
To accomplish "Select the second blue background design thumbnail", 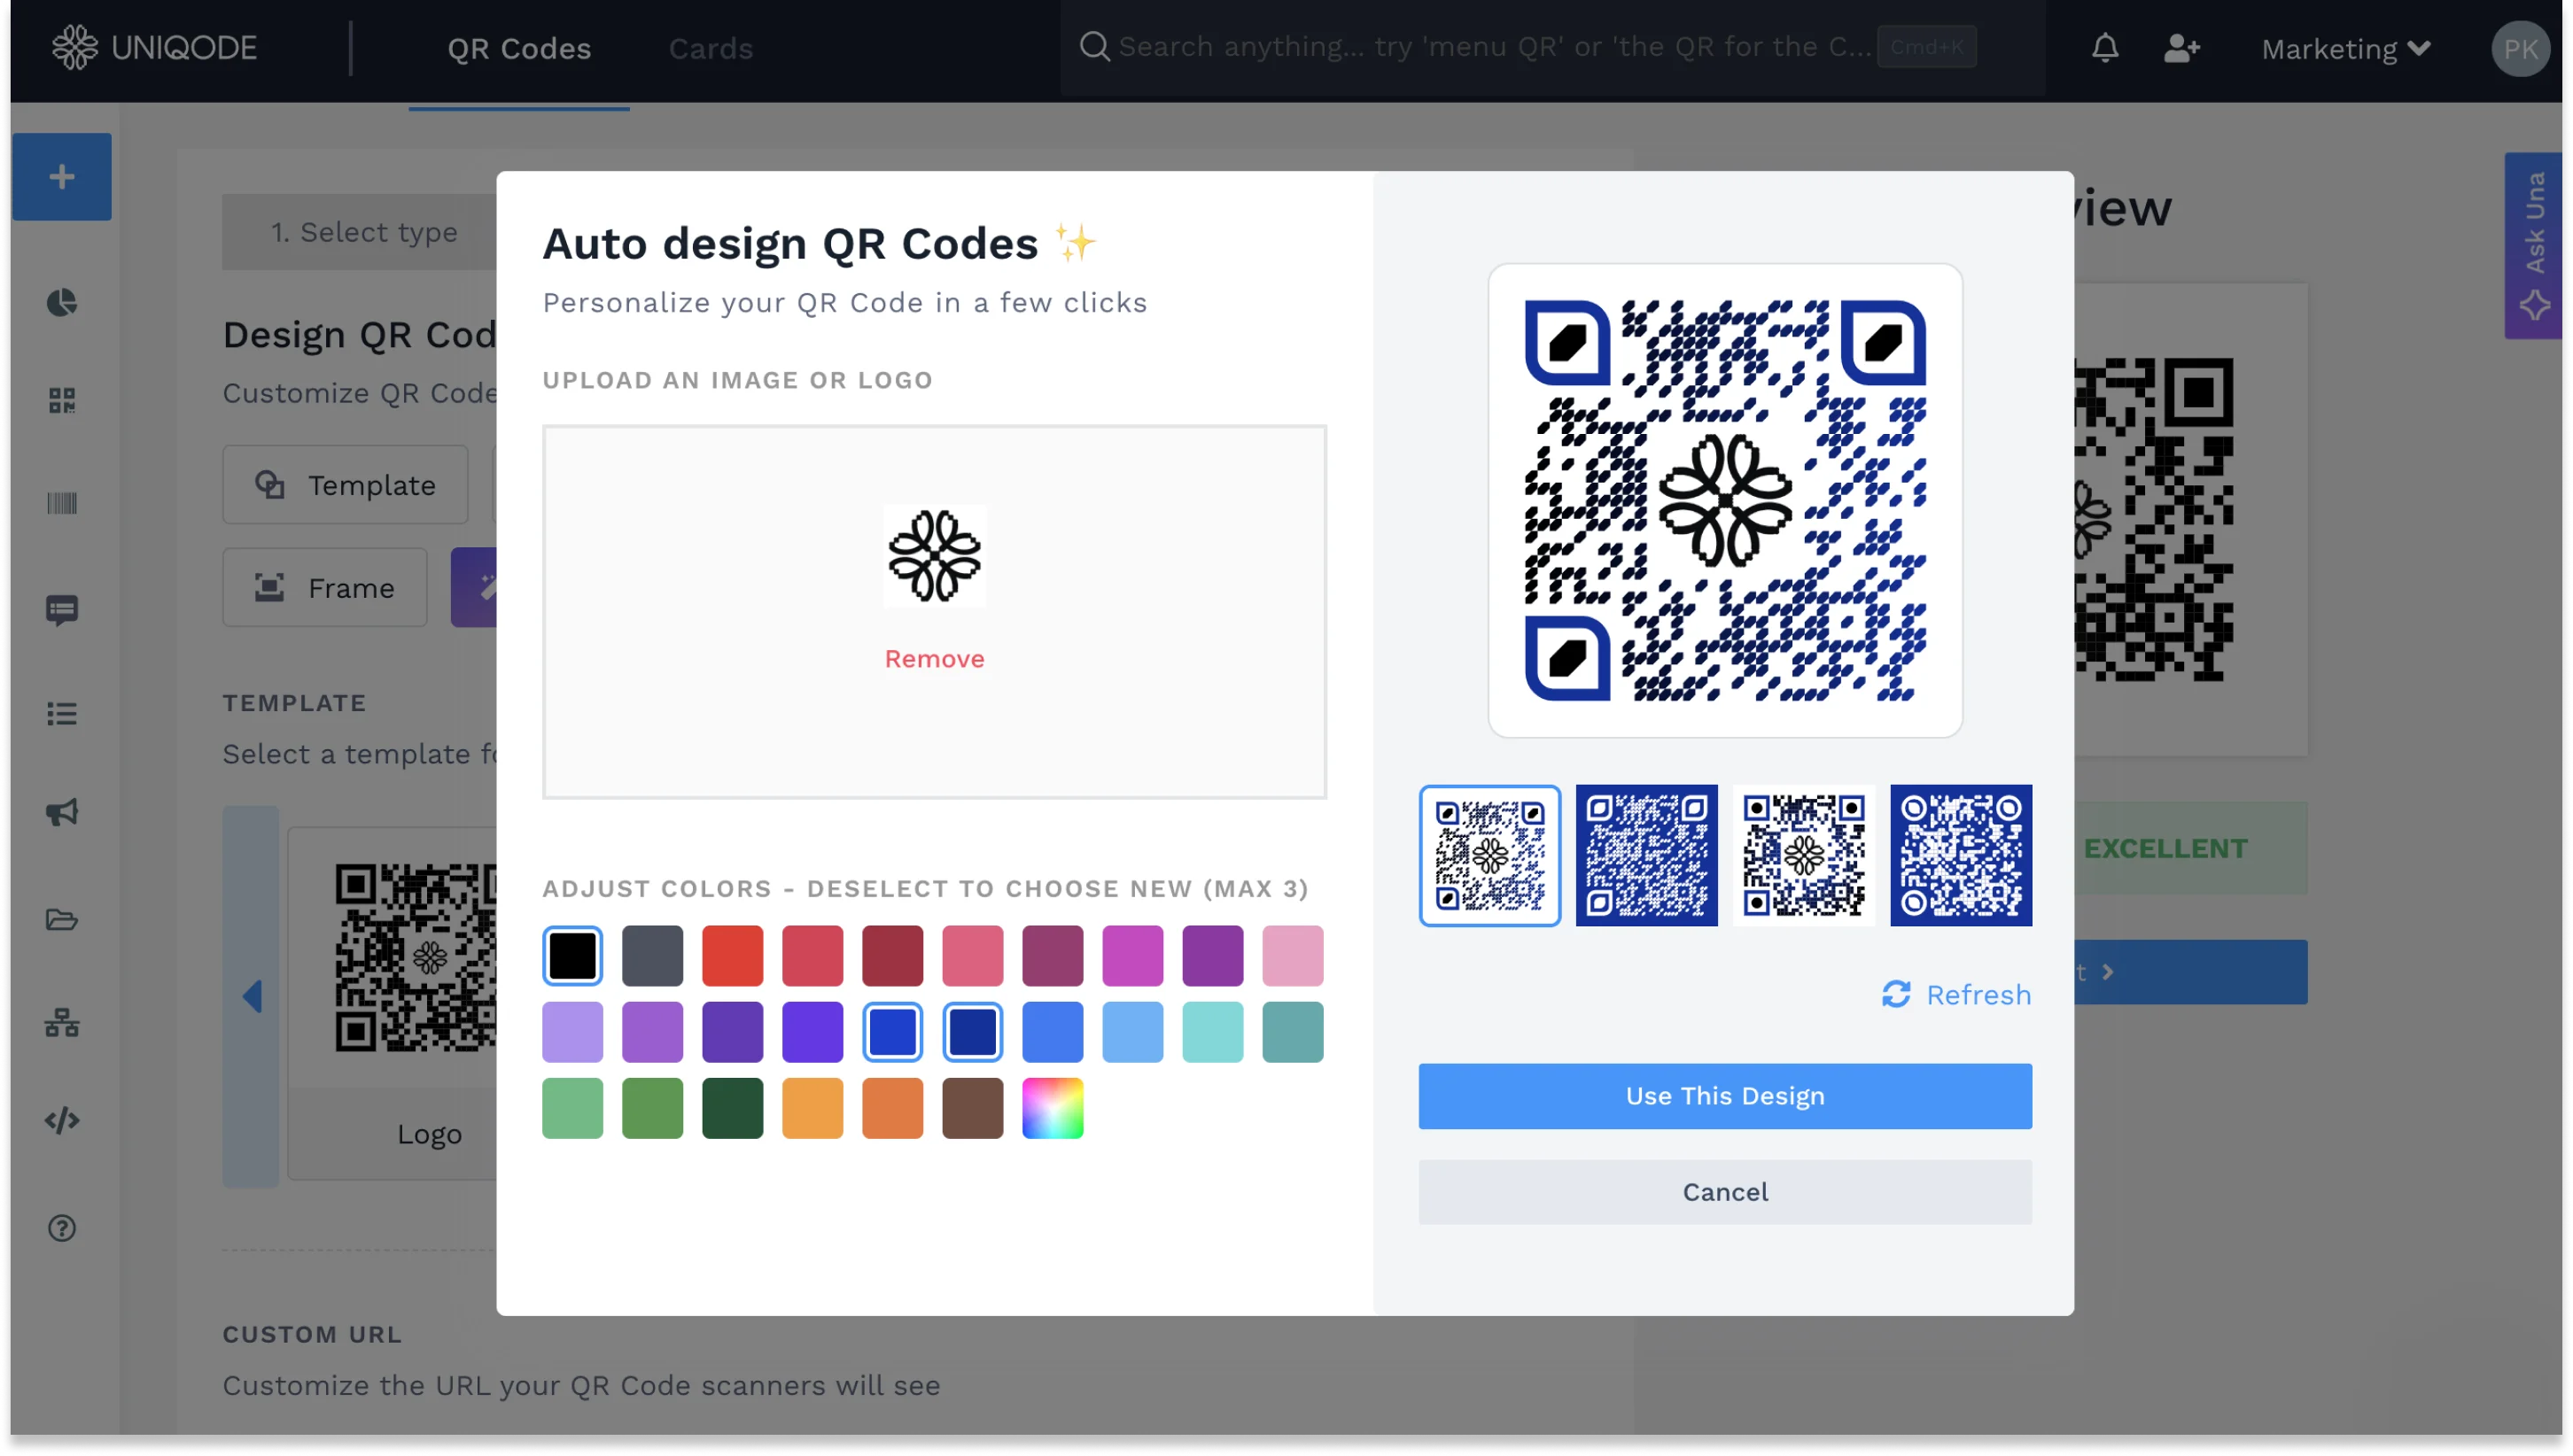I will tap(1646, 856).
